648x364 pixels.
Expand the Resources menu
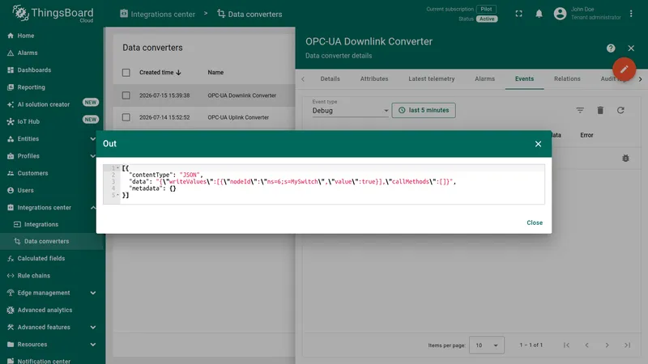(x=92, y=345)
